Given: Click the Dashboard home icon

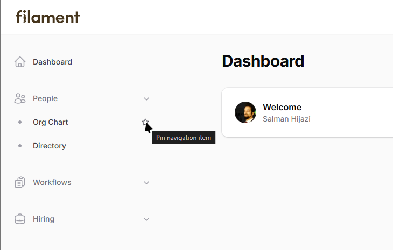Looking at the screenshot, I should [20, 62].
